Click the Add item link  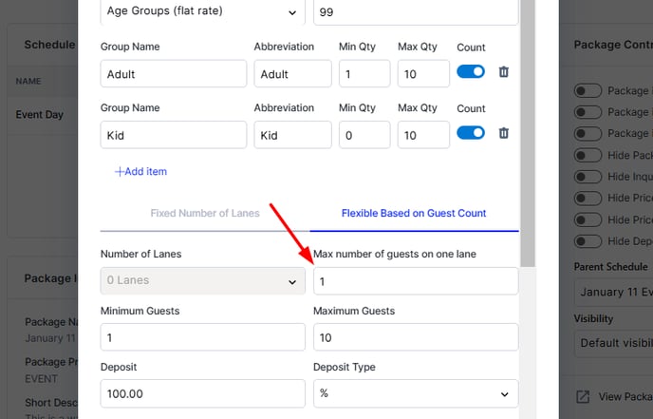pos(140,171)
